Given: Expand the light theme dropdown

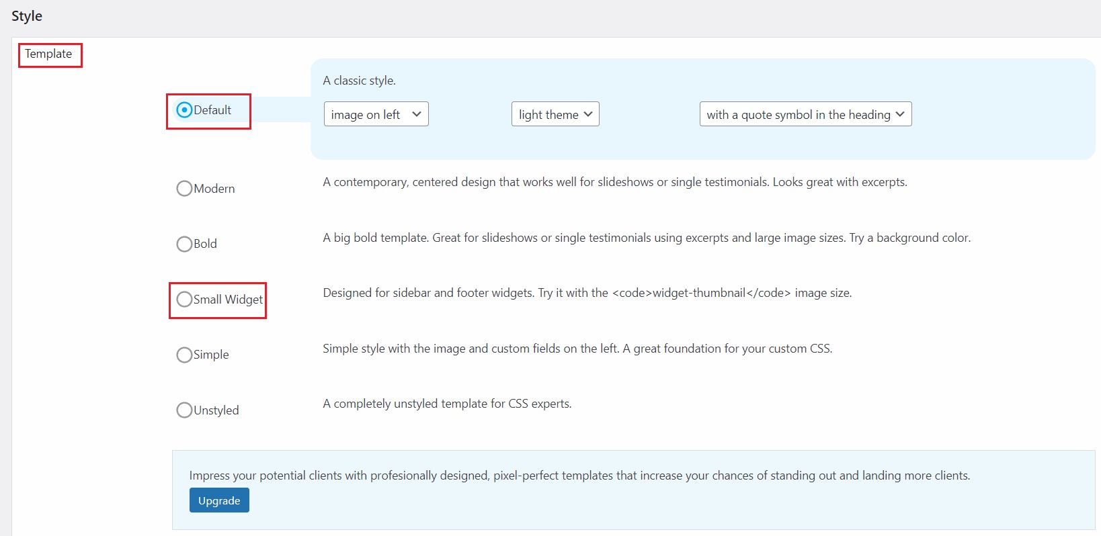Looking at the screenshot, I should pyautogui.click(x=555, y=114).
